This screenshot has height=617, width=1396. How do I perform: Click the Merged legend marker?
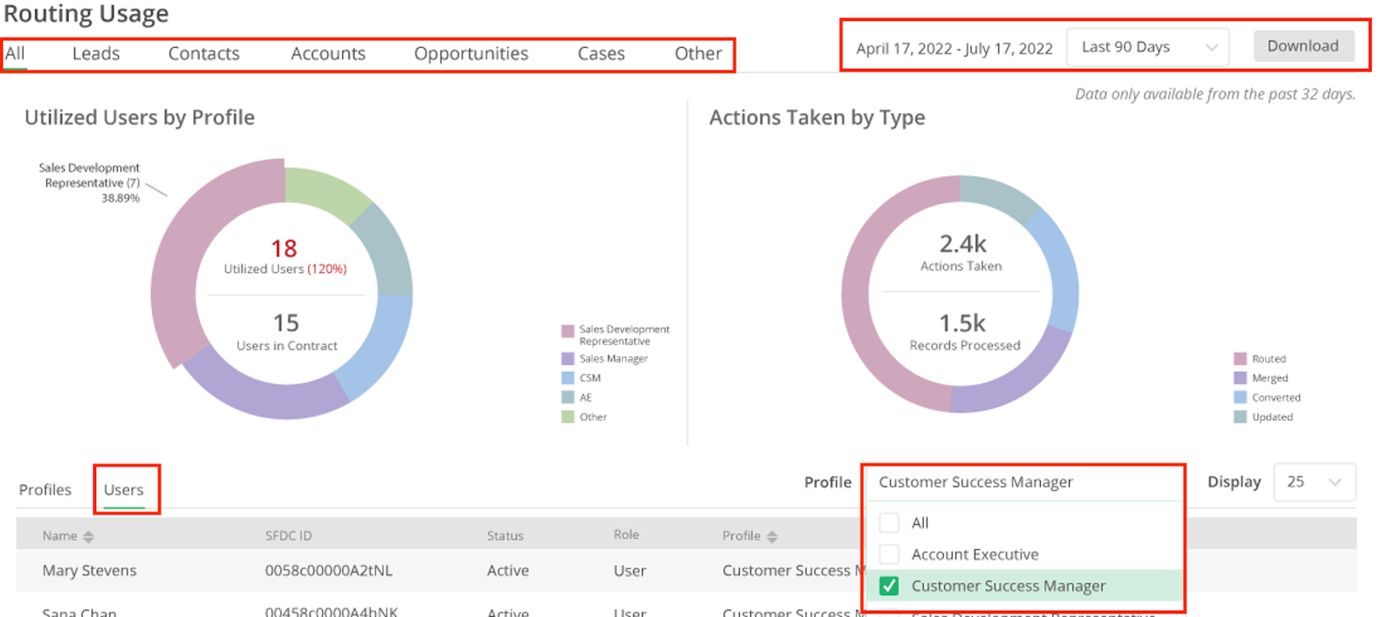1240,378
